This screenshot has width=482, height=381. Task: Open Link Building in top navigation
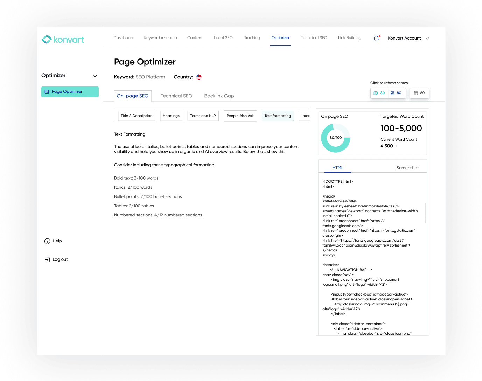[349, 38]
